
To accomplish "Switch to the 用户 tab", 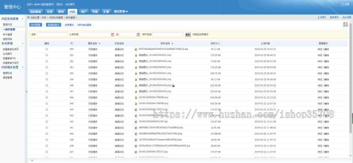I will (83, 12).
